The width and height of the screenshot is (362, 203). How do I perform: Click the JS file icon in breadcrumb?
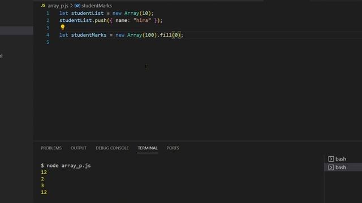click(43, 5)
